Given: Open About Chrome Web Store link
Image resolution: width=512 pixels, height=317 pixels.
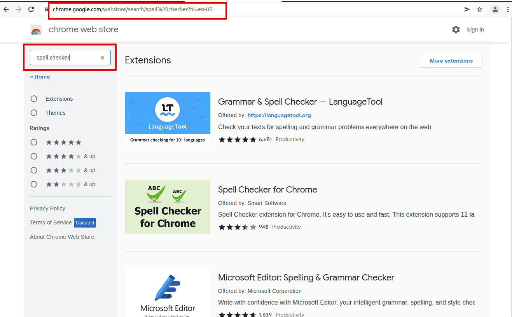Looking at the screenshot, I should click(62, 237).
